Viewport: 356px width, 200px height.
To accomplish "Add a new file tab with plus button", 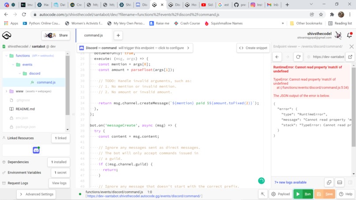I will pyautogui.click(x=118, y=35).
